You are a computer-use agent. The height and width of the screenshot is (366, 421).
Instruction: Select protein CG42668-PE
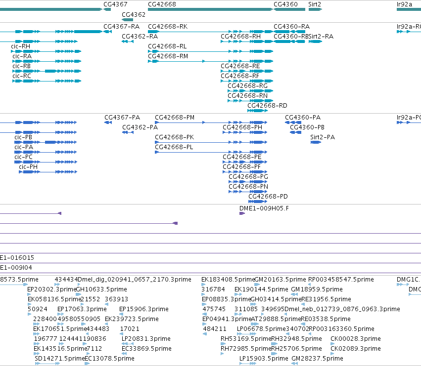click(x=242, y=158)
